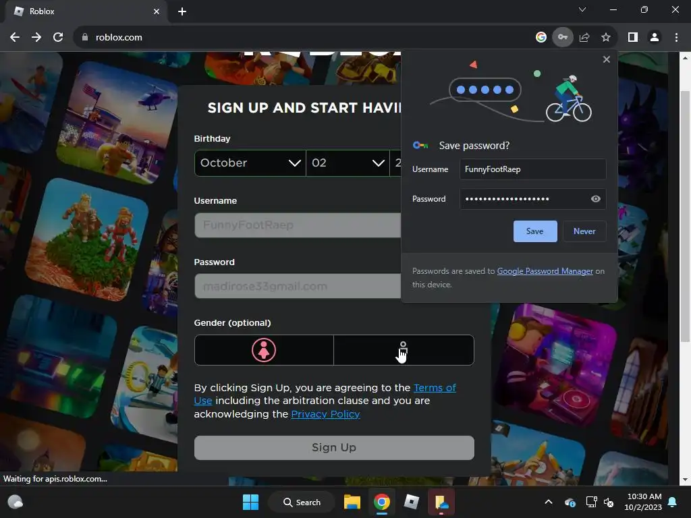Viewport: 691px width, 518px height.
Task: Expand the birthday month dropdown October
Action: (x=250, y=163)
